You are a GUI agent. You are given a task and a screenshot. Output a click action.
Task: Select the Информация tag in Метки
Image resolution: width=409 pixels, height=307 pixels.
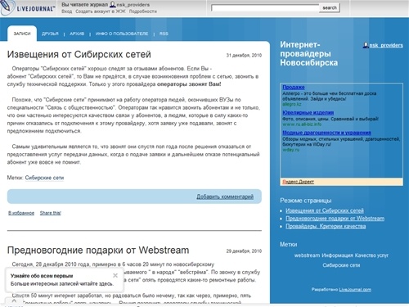[x=337, y=255]
